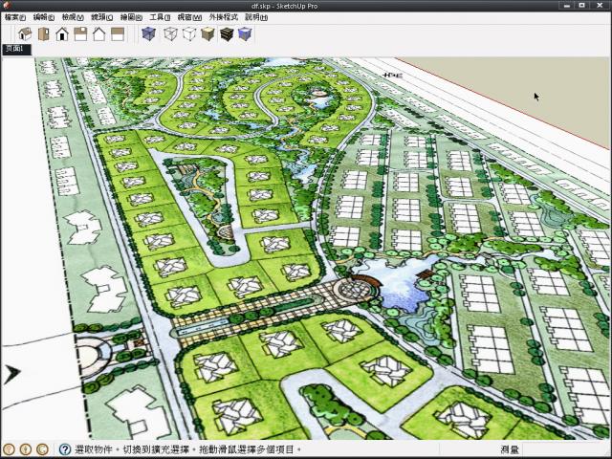Open the 鏡頭 (Camera) menu
The image size is (612, 459).
click(101, 17)
